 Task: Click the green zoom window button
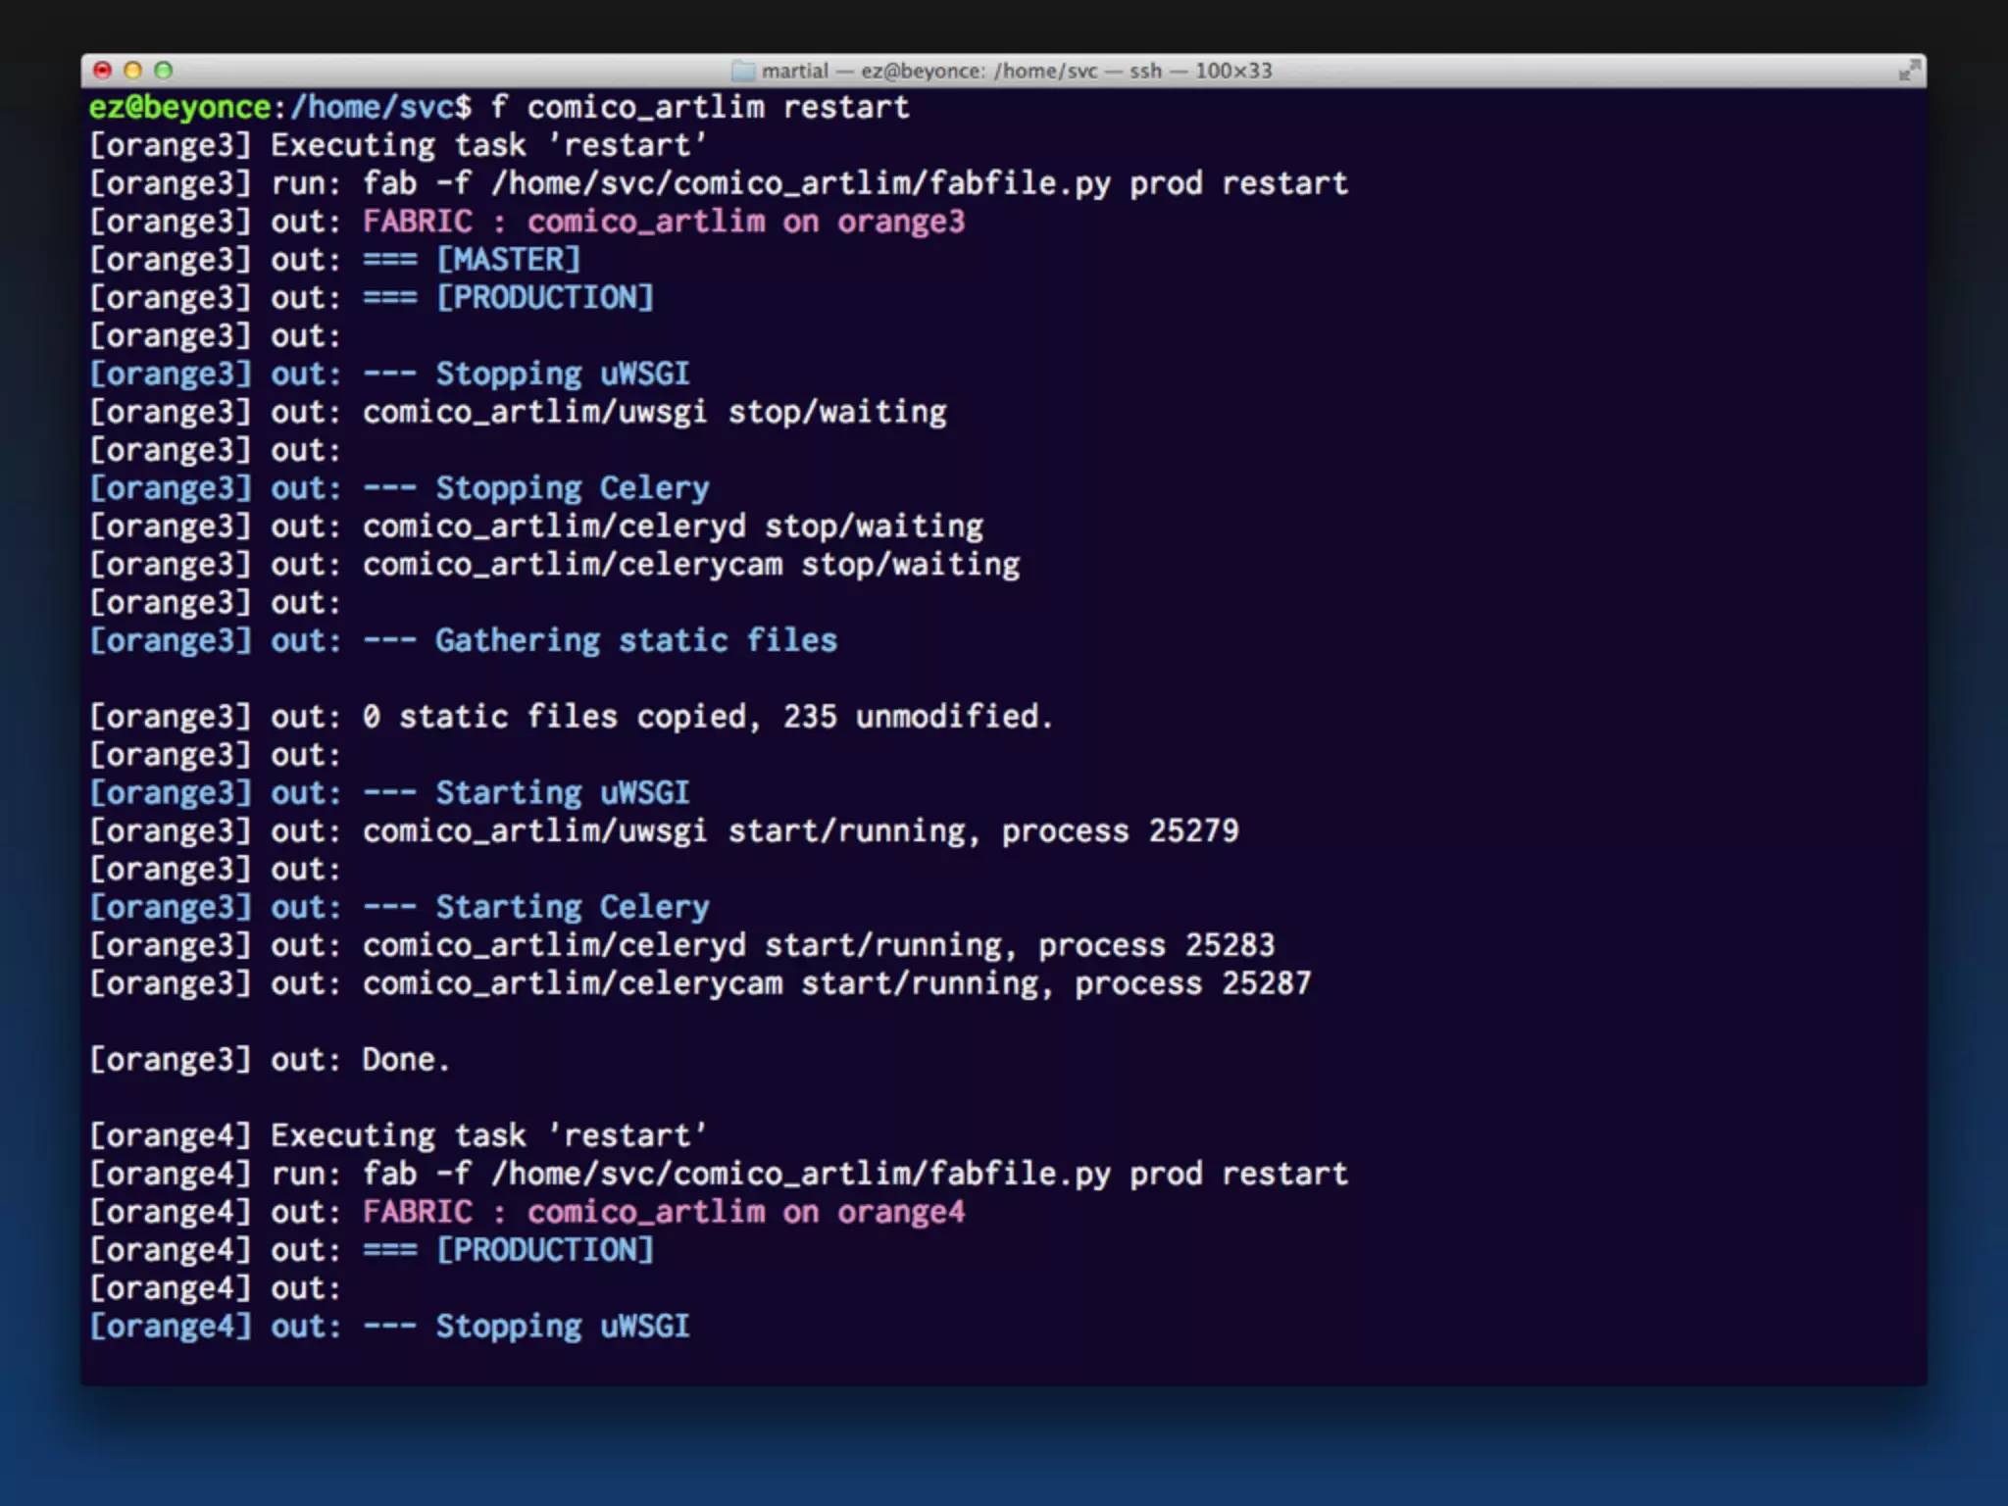164,70
